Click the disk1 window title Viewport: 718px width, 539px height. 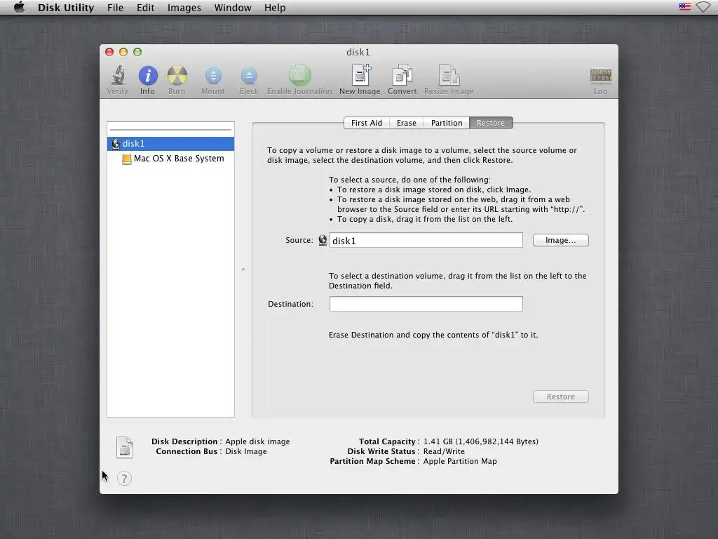[358, 52]
